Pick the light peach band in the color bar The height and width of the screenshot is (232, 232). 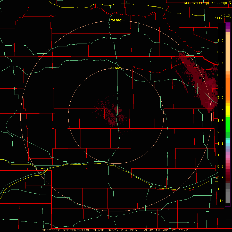[x=228, y=53]
